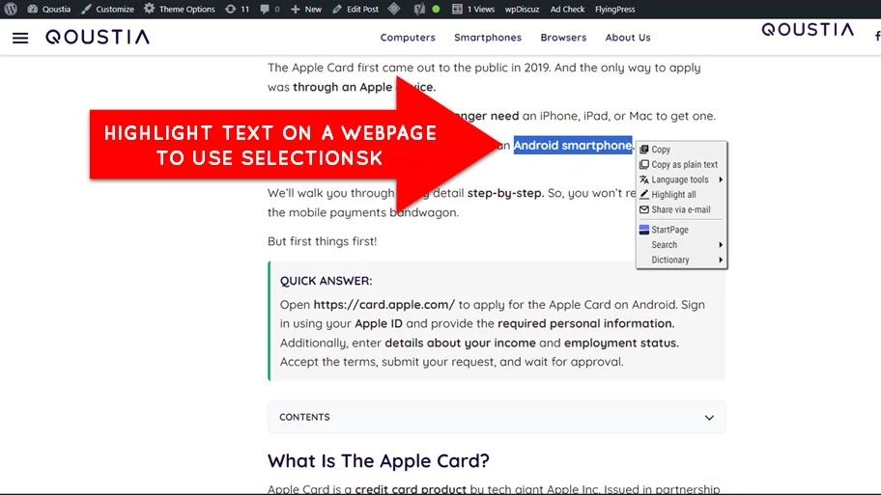
Task: Open the Qoustia site dashboard link
Action: [x=49, y=9]
